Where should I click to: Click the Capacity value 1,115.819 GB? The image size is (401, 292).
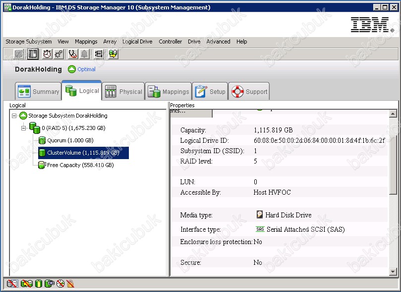coord(273,130)
